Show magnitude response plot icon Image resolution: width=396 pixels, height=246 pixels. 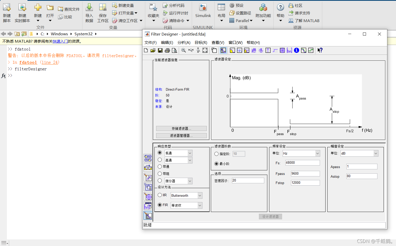(232, 50)
